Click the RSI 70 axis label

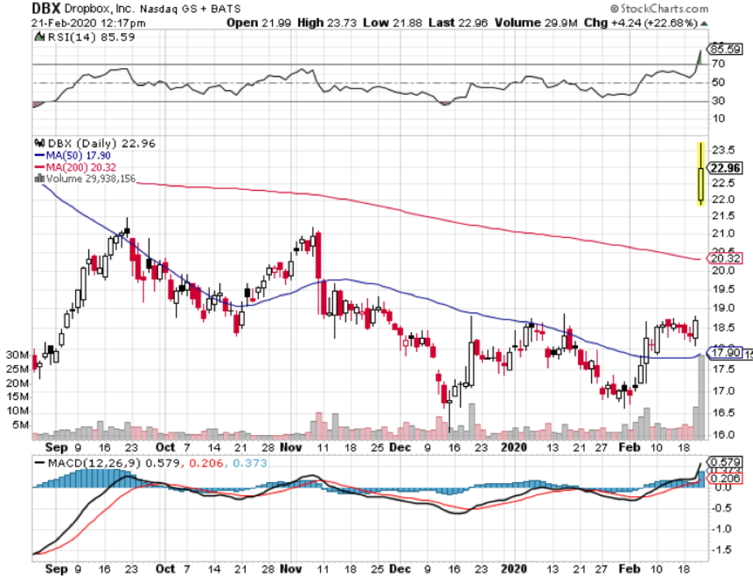(718, 64)
